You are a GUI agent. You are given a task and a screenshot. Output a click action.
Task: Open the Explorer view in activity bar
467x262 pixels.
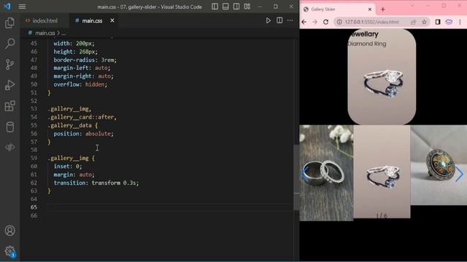(9, 23)
